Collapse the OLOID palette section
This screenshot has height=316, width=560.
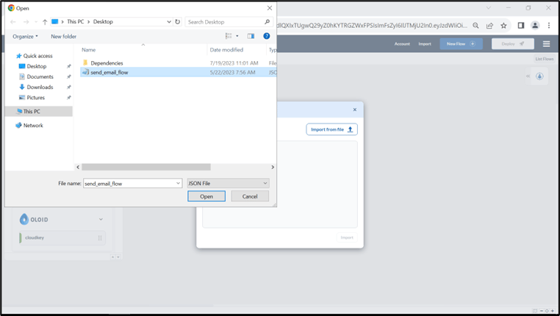(101, 219)
